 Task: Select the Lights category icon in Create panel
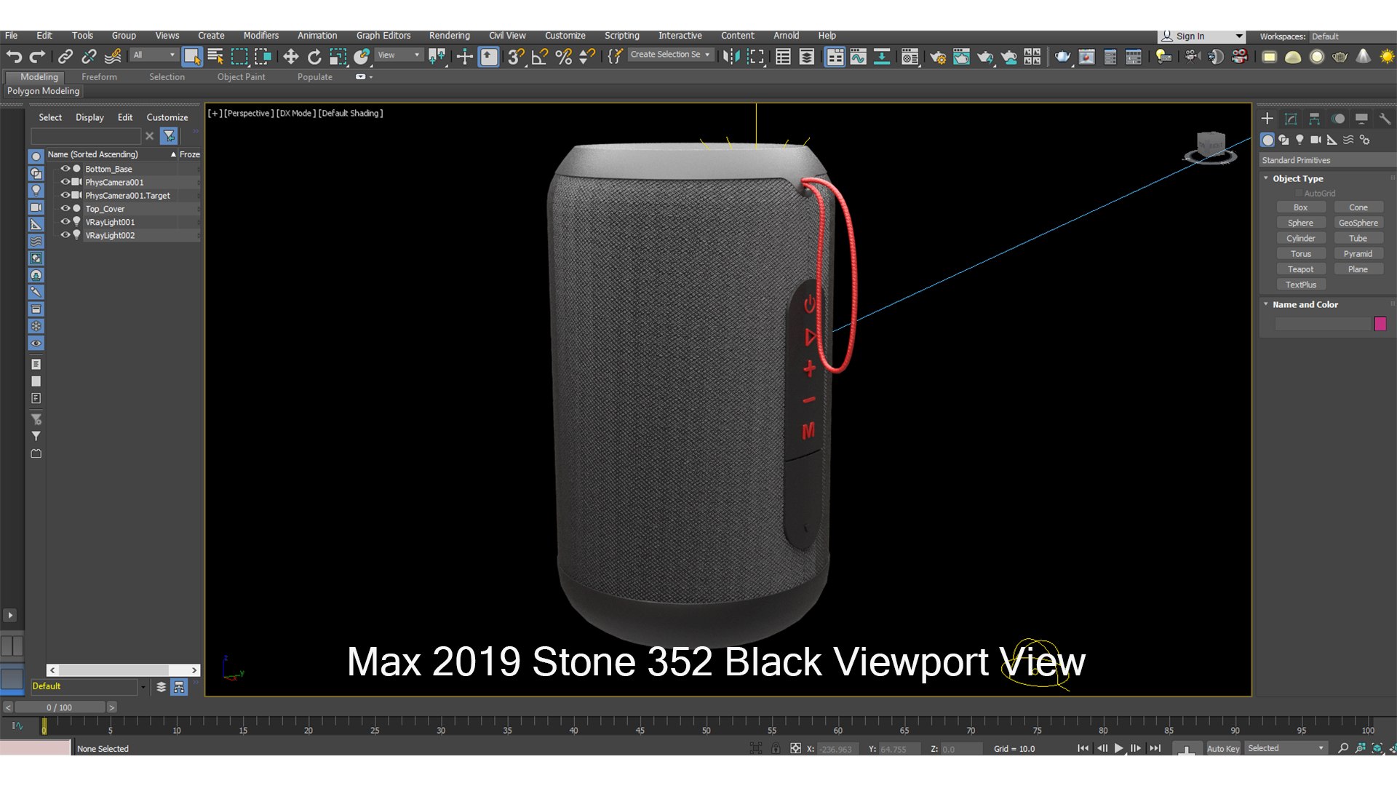[1300, 140]
